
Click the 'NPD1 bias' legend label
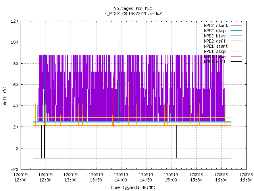(x=215, y=57)
